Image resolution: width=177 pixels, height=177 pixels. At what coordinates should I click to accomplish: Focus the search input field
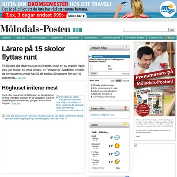pyautogui.click(x=146, y=30)
